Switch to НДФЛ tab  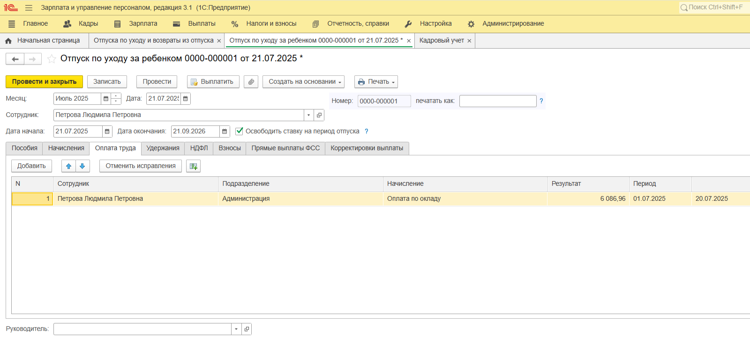pos(199,148)
